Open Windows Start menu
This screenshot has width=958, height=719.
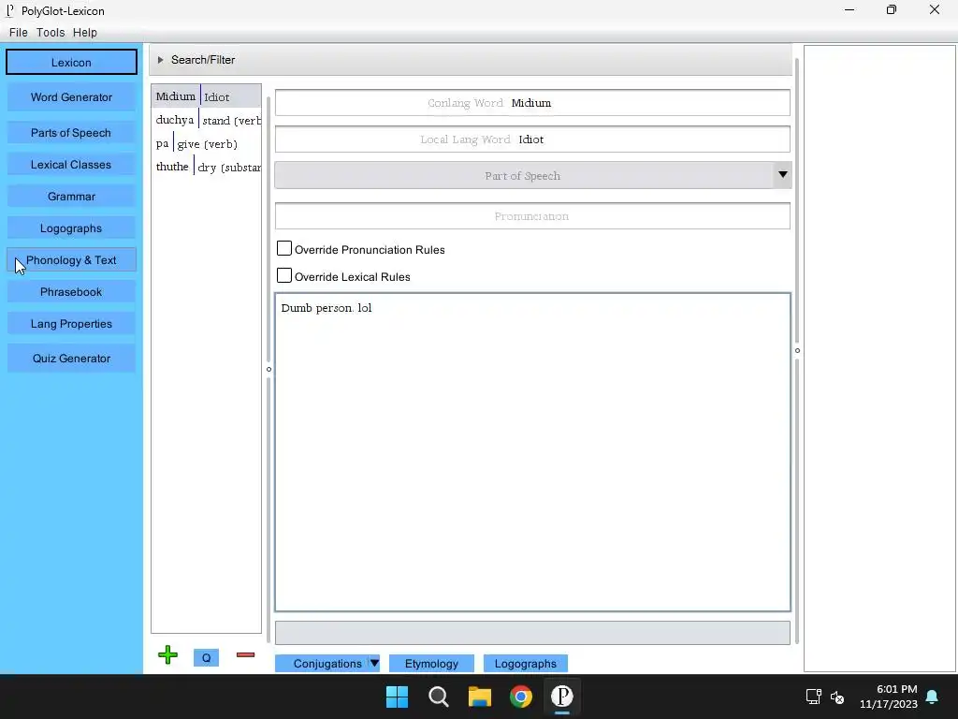coord(397,697)
